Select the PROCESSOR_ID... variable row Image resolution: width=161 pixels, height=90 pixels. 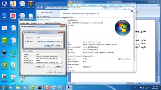coord(42,63)
